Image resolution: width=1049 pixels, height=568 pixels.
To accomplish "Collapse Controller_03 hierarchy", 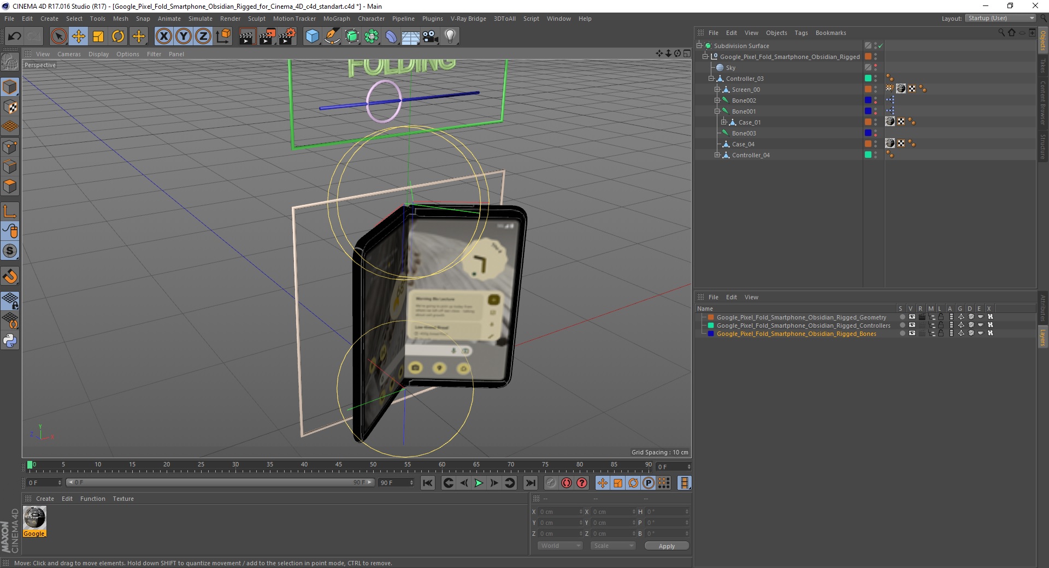I will pos(711,79).
